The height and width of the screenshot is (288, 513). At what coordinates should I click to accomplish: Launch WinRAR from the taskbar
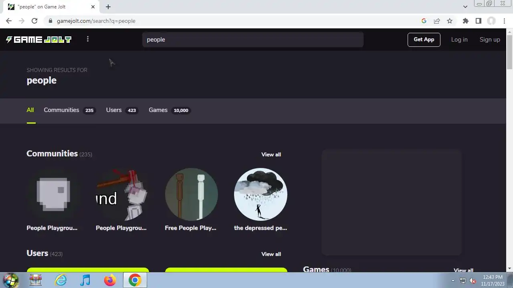36,280
